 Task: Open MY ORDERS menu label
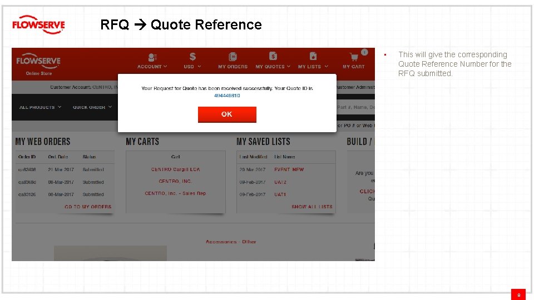point(233,67)
